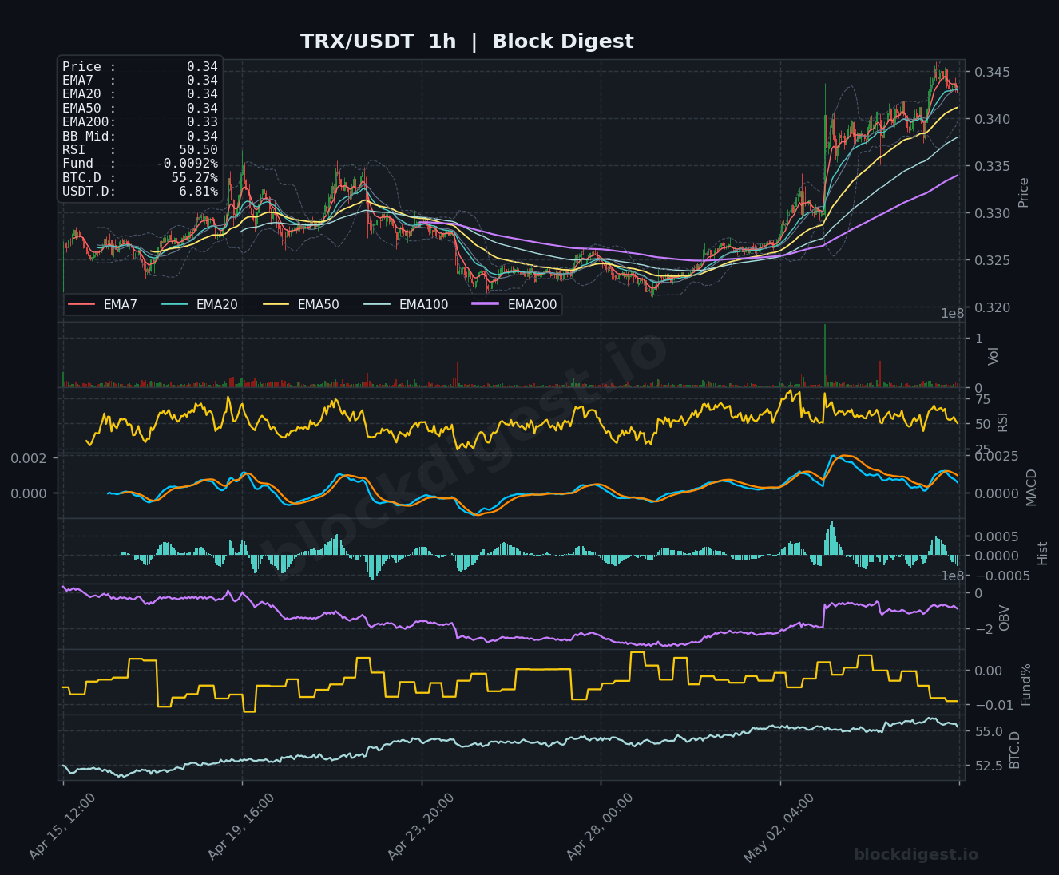
Task: Click the 0.345 price axis tick
Action: [x=992, y=73]
